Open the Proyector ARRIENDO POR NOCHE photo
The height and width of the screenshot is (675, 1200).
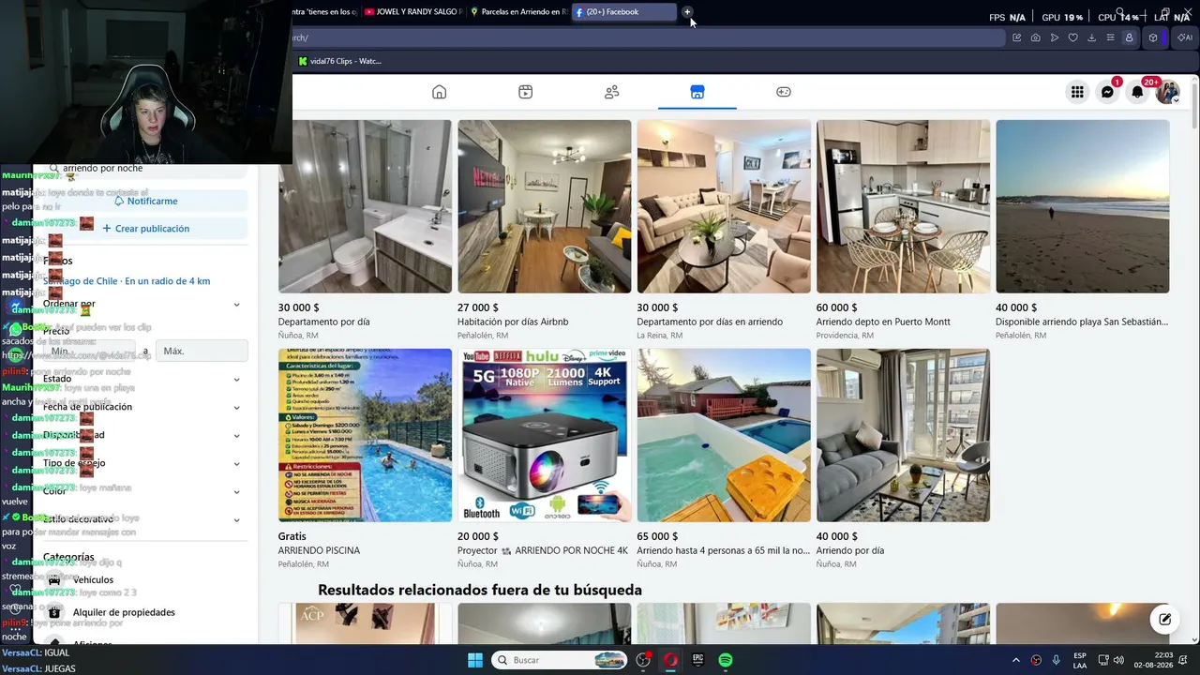544,435
